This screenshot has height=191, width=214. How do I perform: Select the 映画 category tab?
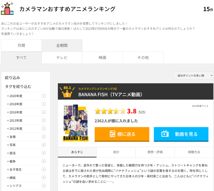click(102, 58)
